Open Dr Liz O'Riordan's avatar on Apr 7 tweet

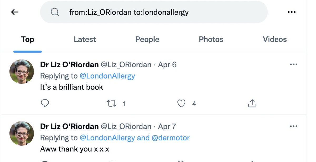point(22,134)
